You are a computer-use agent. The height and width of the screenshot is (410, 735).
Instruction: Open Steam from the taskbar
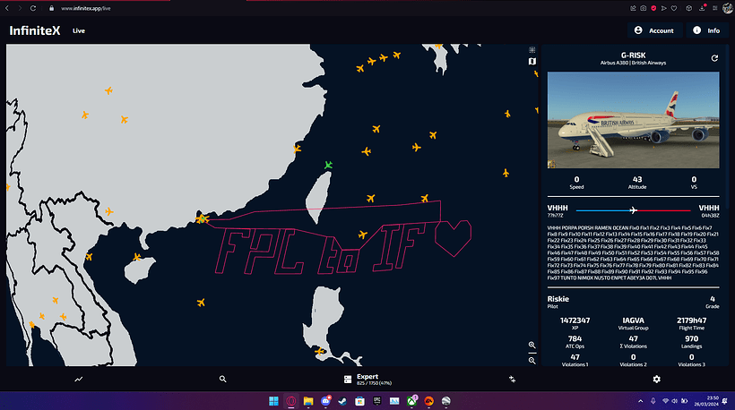click(x=342, y=401)
